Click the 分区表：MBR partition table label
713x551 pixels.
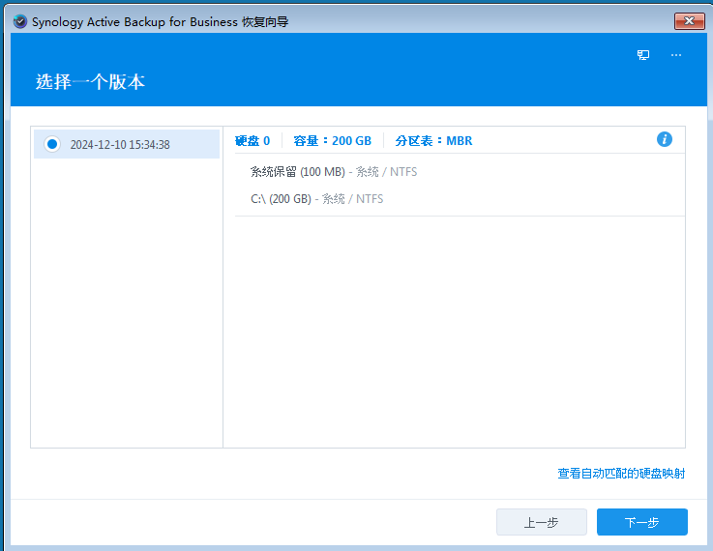pyautogui.click(x=433, y=141)
